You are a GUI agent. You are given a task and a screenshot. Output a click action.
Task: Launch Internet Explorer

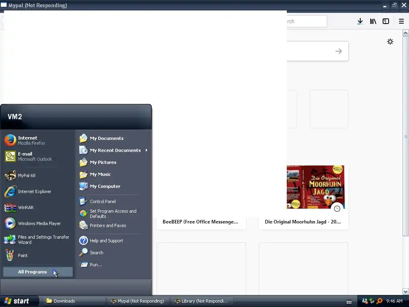point(38,191)
